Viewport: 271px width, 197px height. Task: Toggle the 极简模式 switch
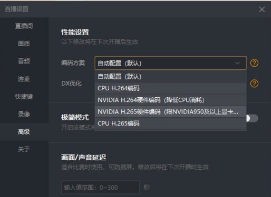click(253, 118)
